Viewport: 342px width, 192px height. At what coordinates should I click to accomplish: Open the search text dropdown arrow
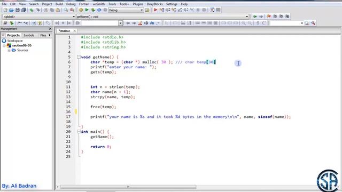tap(120, 23)
